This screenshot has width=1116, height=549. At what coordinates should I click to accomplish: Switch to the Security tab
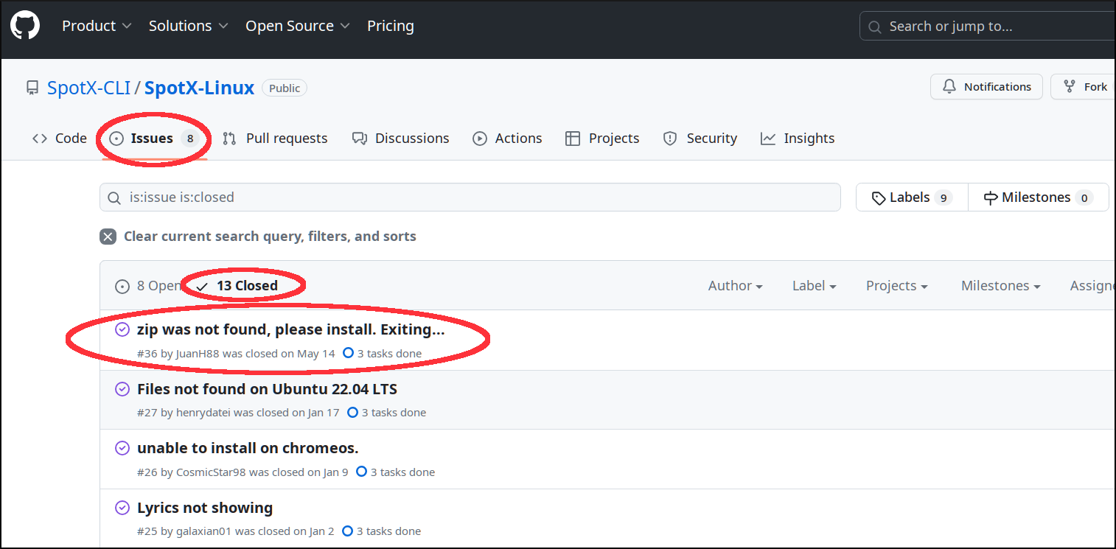pos(700,139)
